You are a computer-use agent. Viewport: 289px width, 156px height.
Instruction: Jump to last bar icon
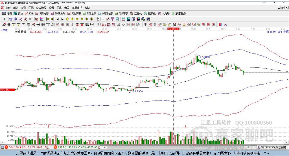[x=52, y=19]
